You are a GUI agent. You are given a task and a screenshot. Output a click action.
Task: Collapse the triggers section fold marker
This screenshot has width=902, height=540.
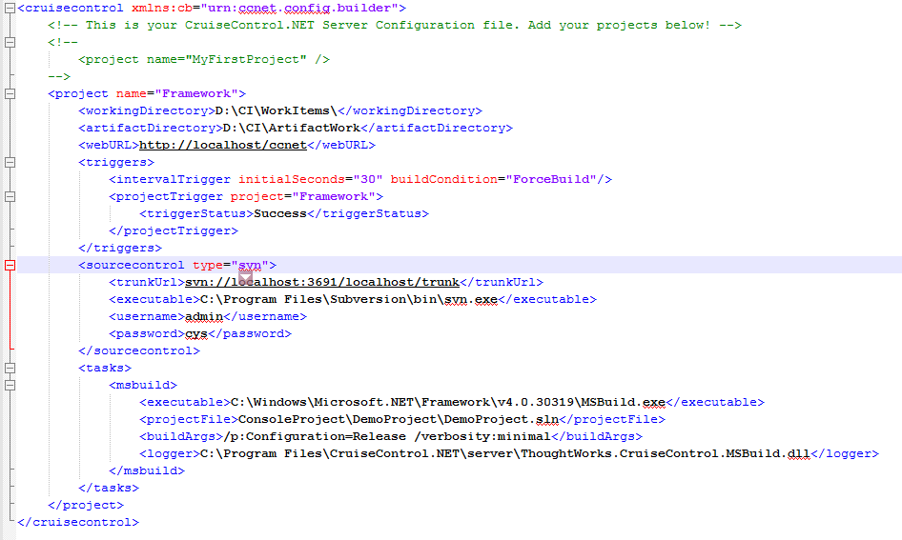[10, 163]
